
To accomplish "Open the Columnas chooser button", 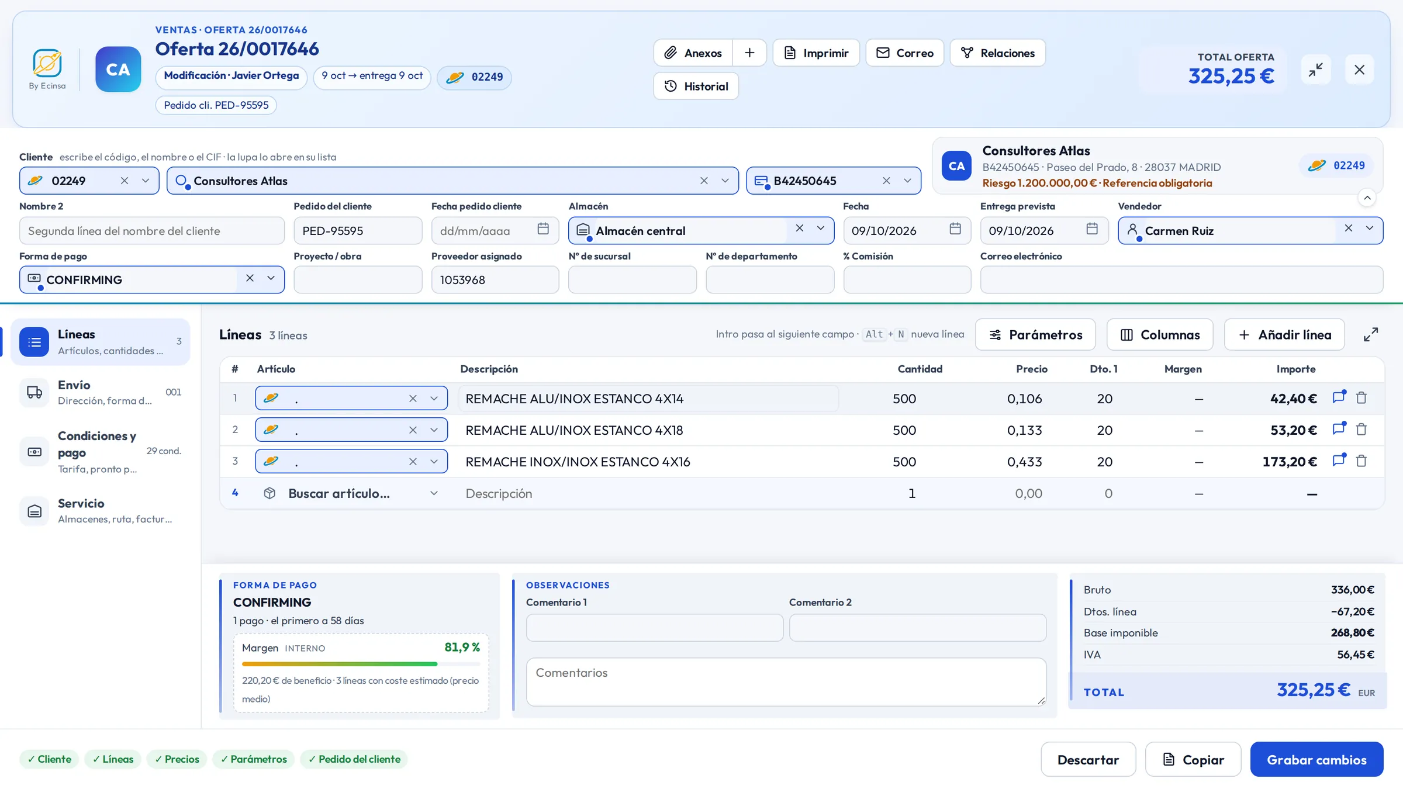I will pos(1160,335).
